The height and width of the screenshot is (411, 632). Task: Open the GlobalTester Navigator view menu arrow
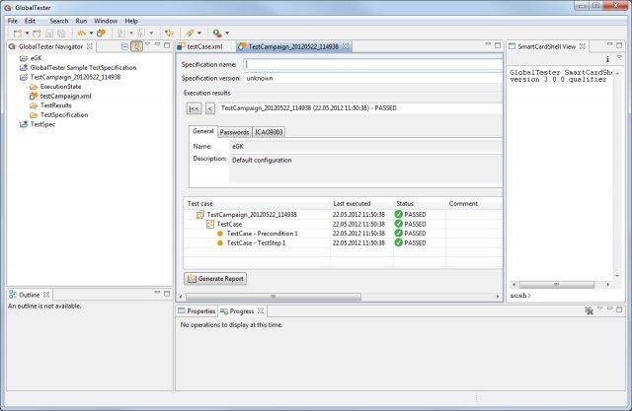click(x=147, y=46)
